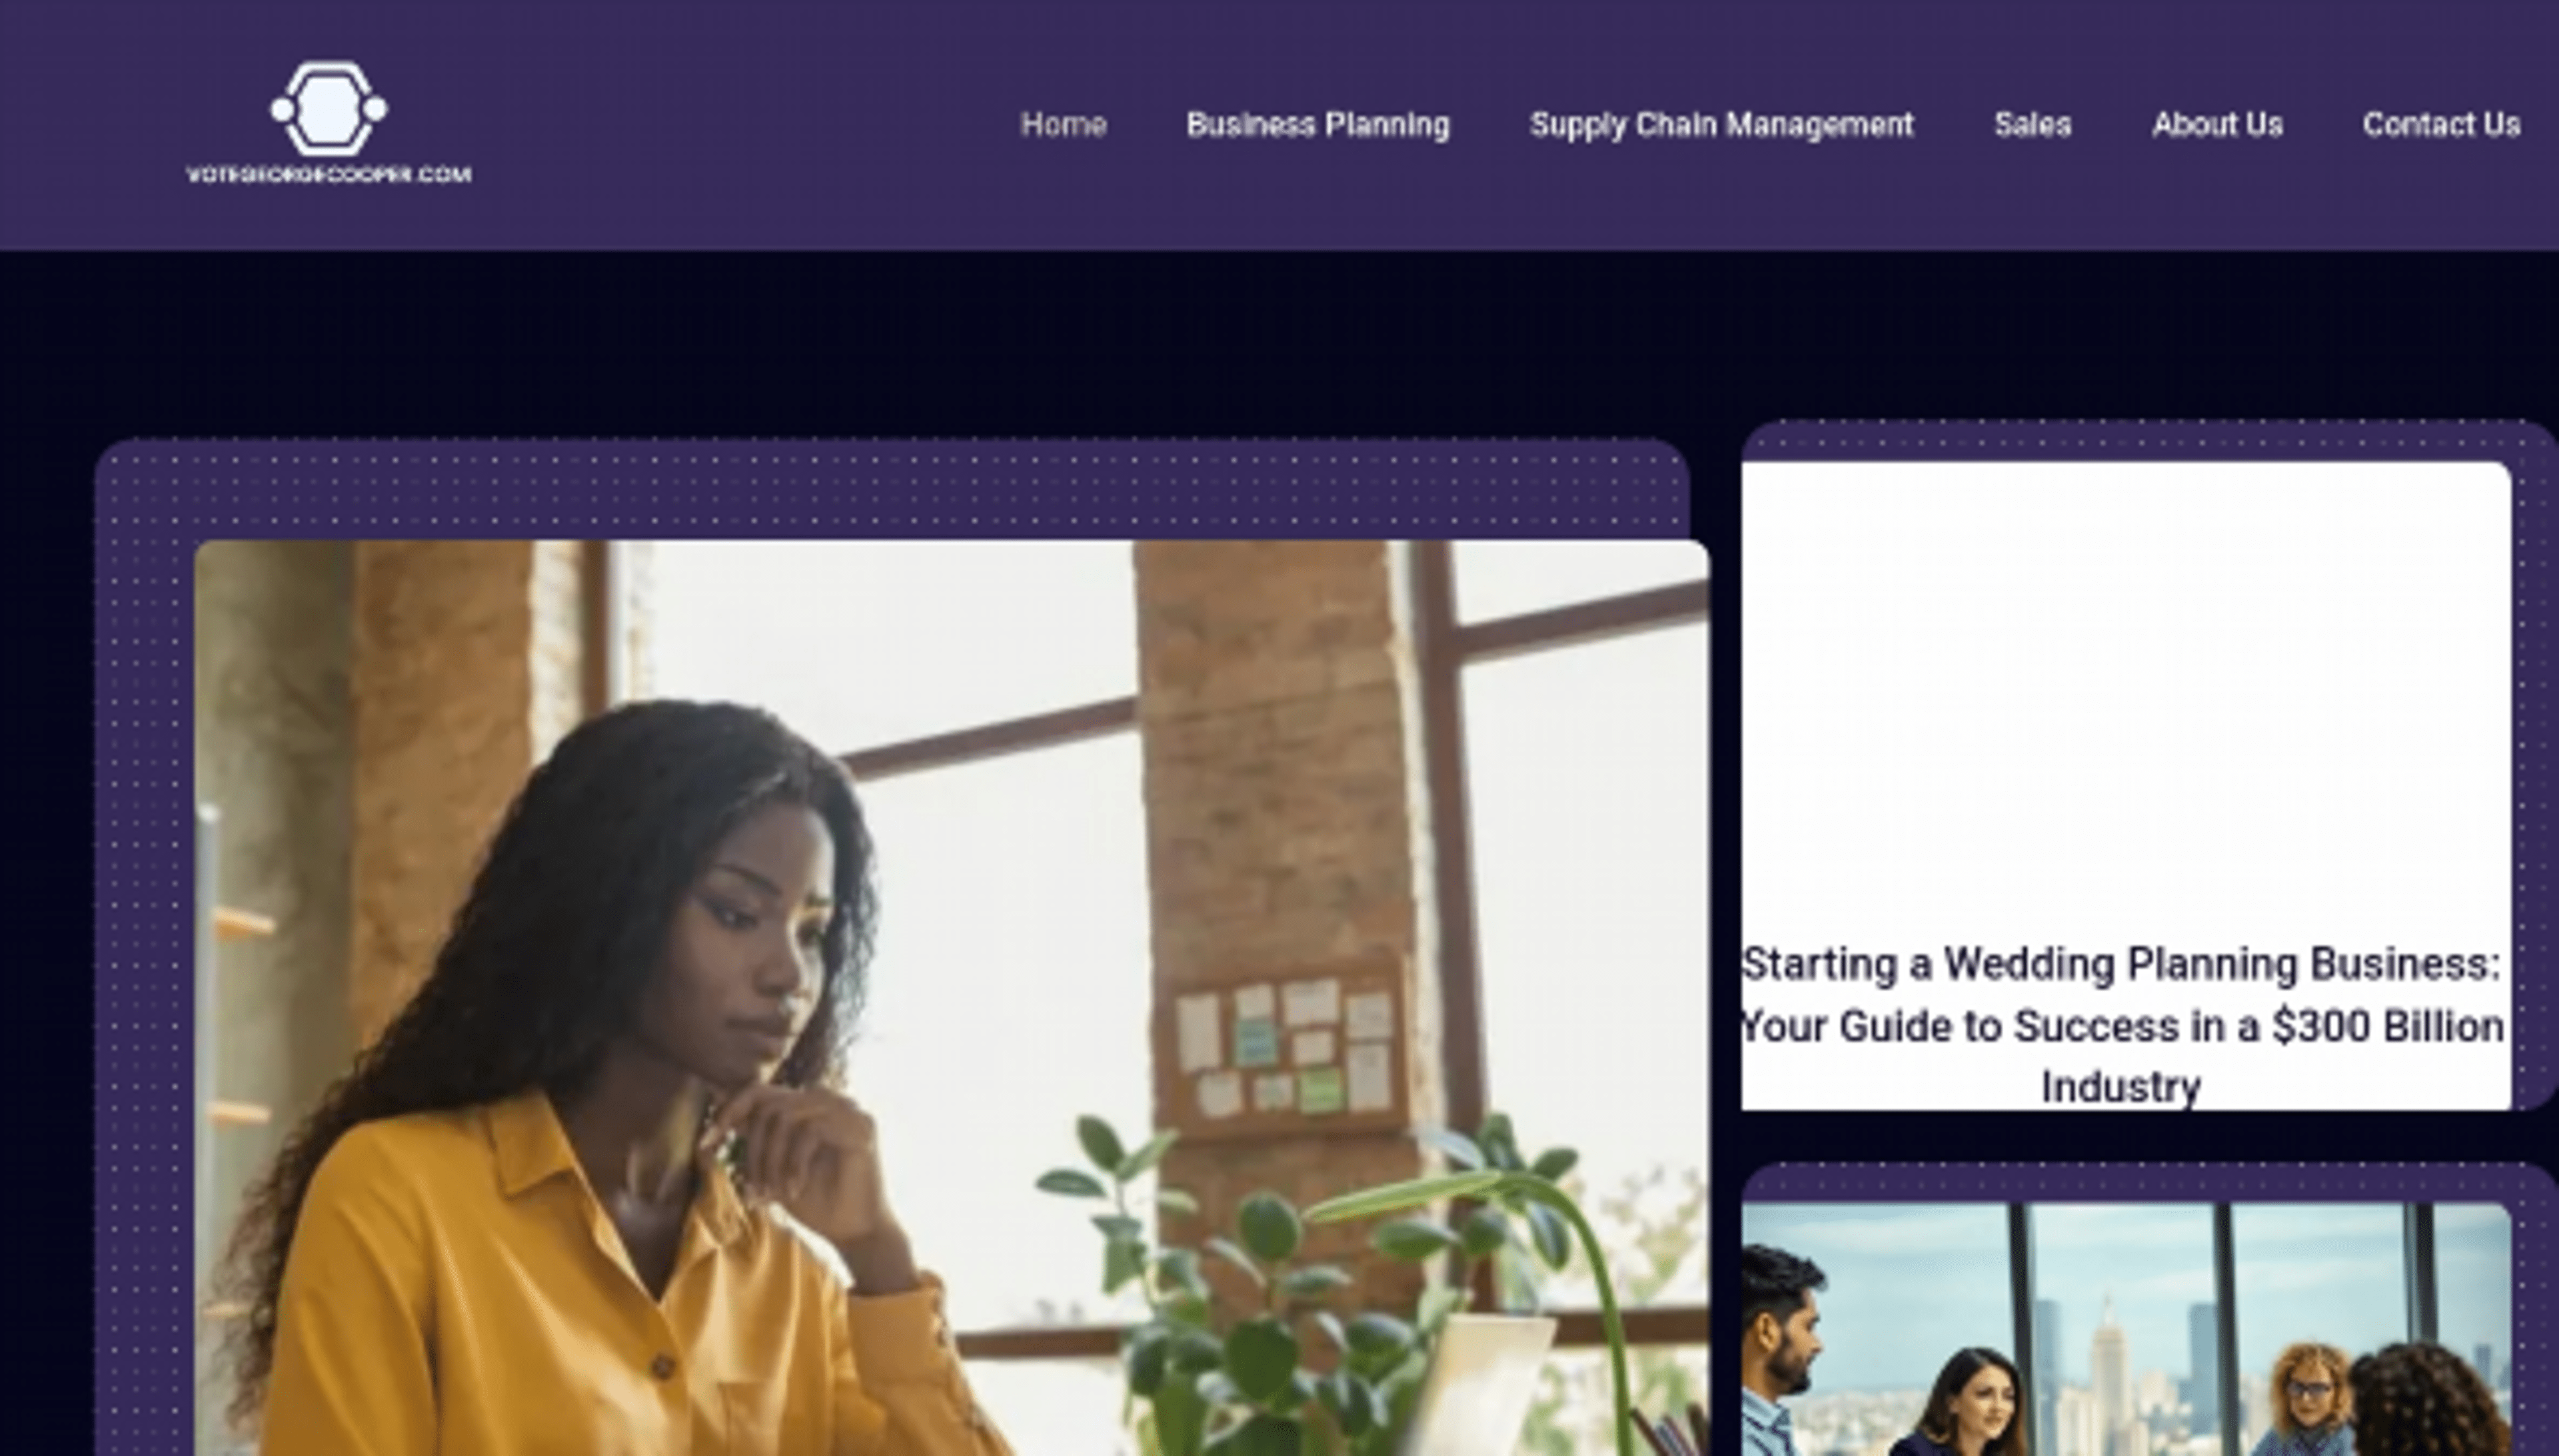Open Supply Chain Management in the navigation

click(1721, 125)
